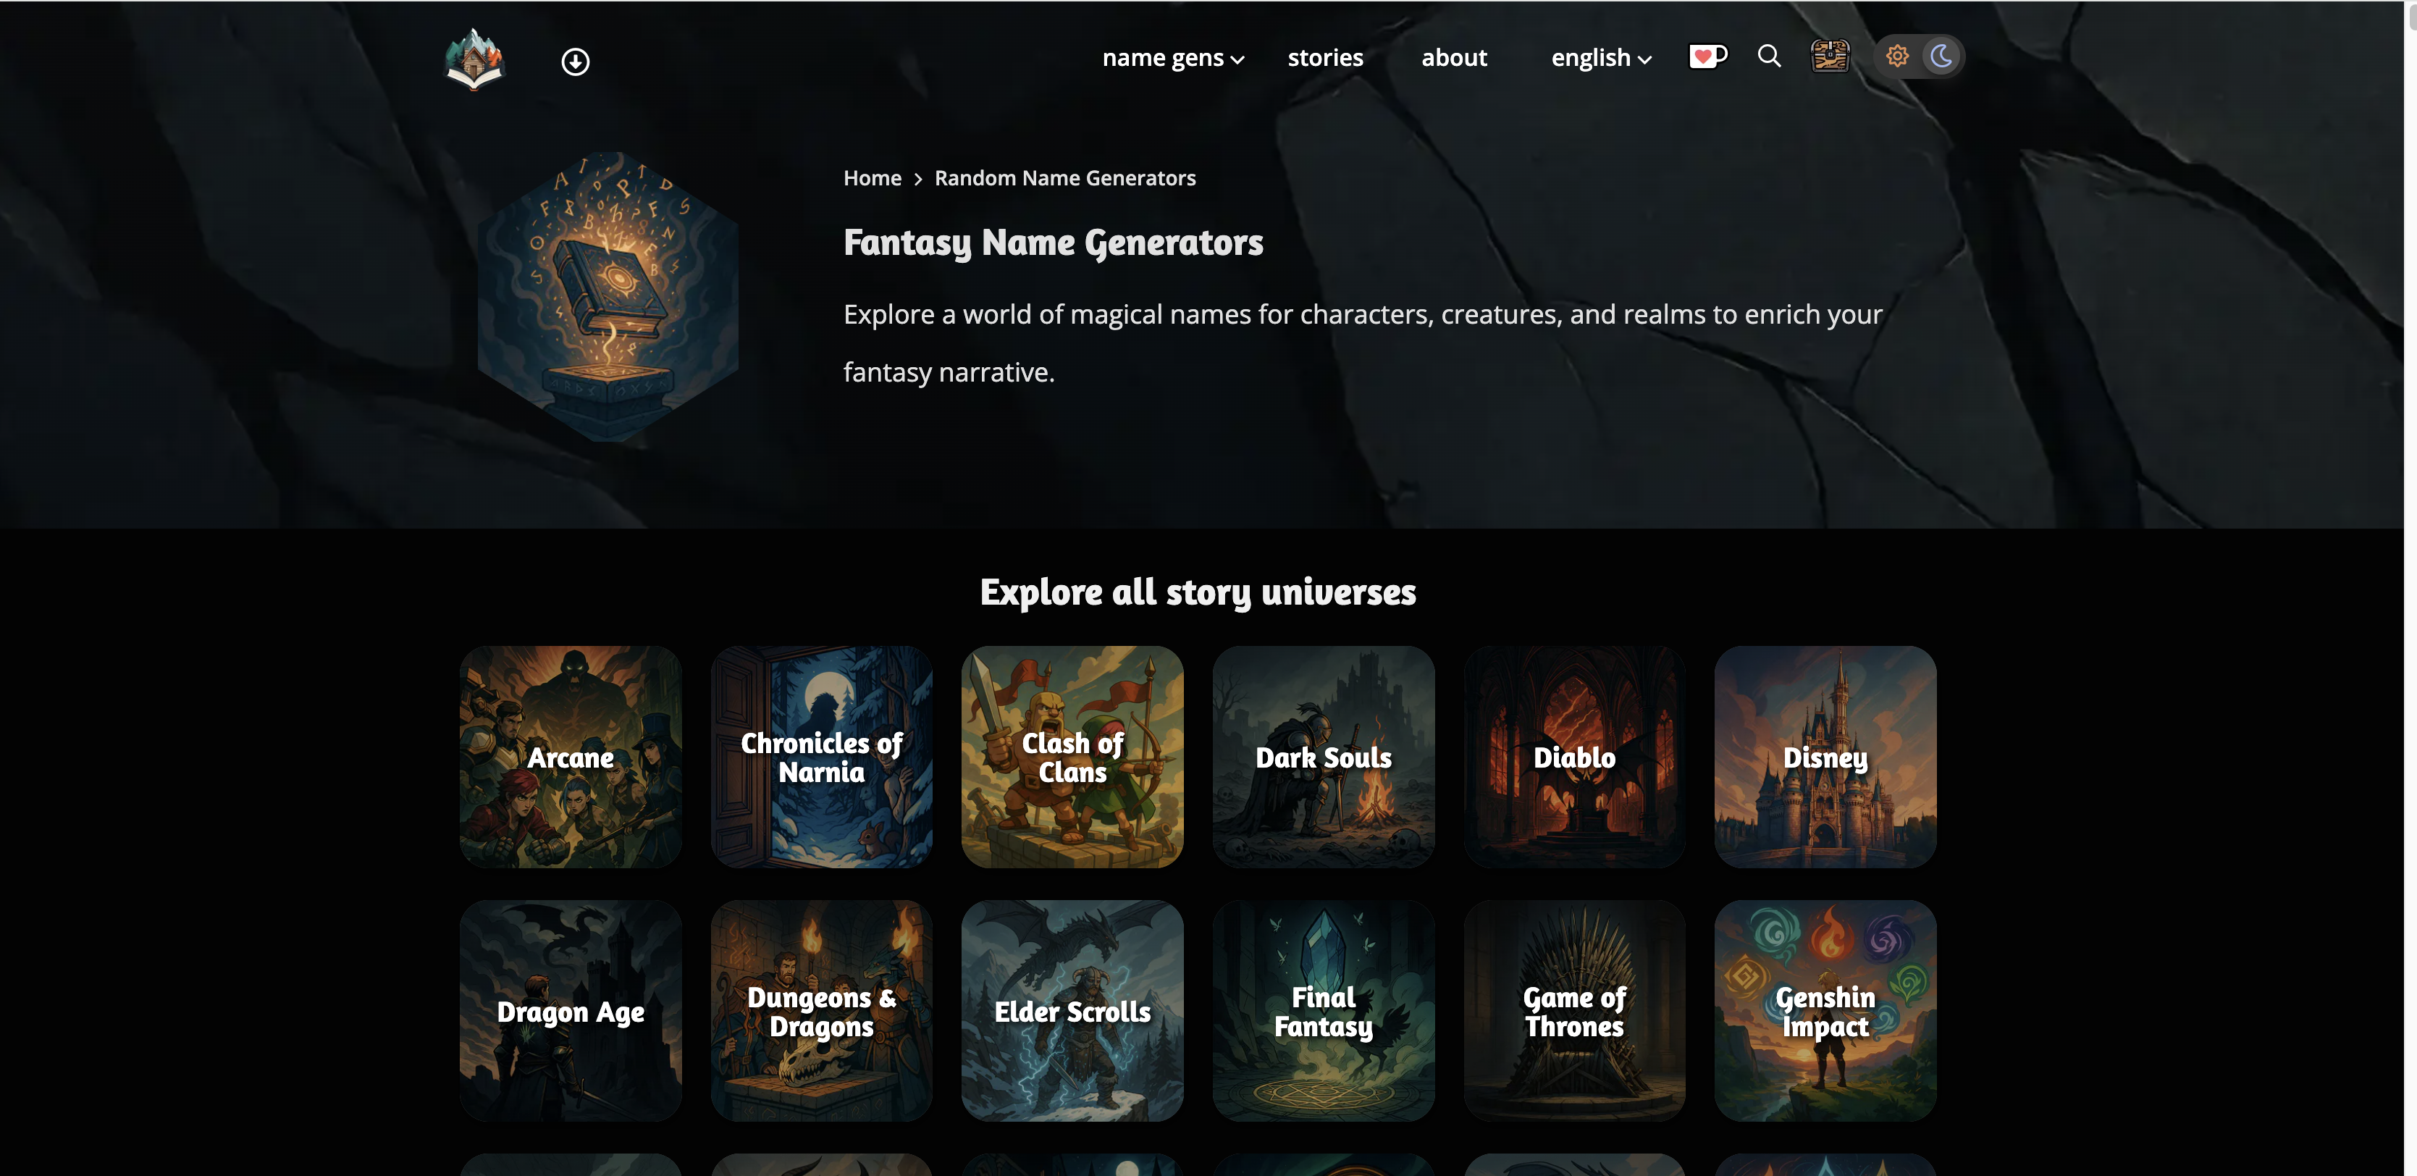Viewport: 2417px width, 1176px height.
Task: Open the Game of Thrones tile
Action: pos(1574,1011)
